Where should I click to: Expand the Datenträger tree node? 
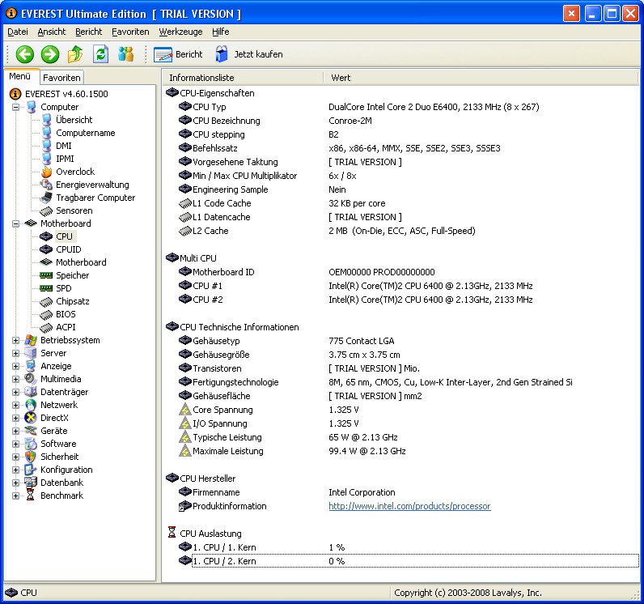tap(15, 393)
